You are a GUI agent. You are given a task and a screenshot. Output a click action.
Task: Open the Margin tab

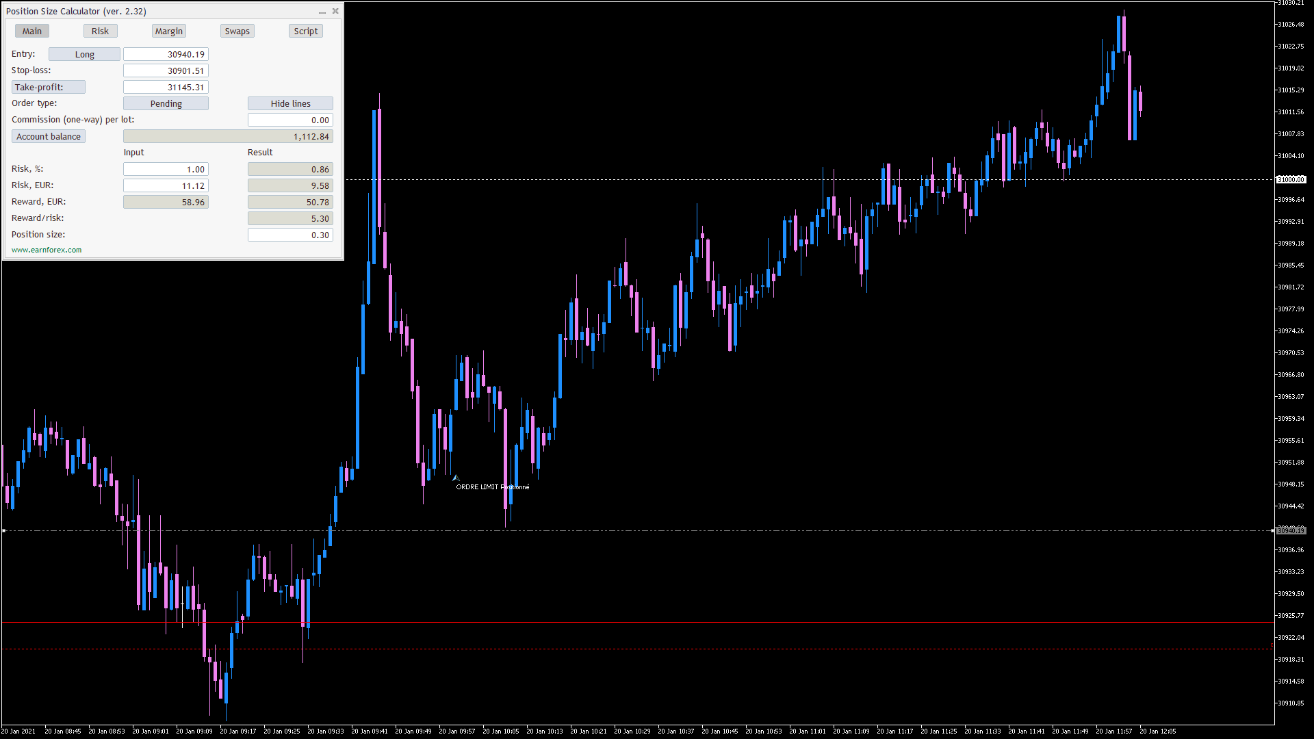168,31
